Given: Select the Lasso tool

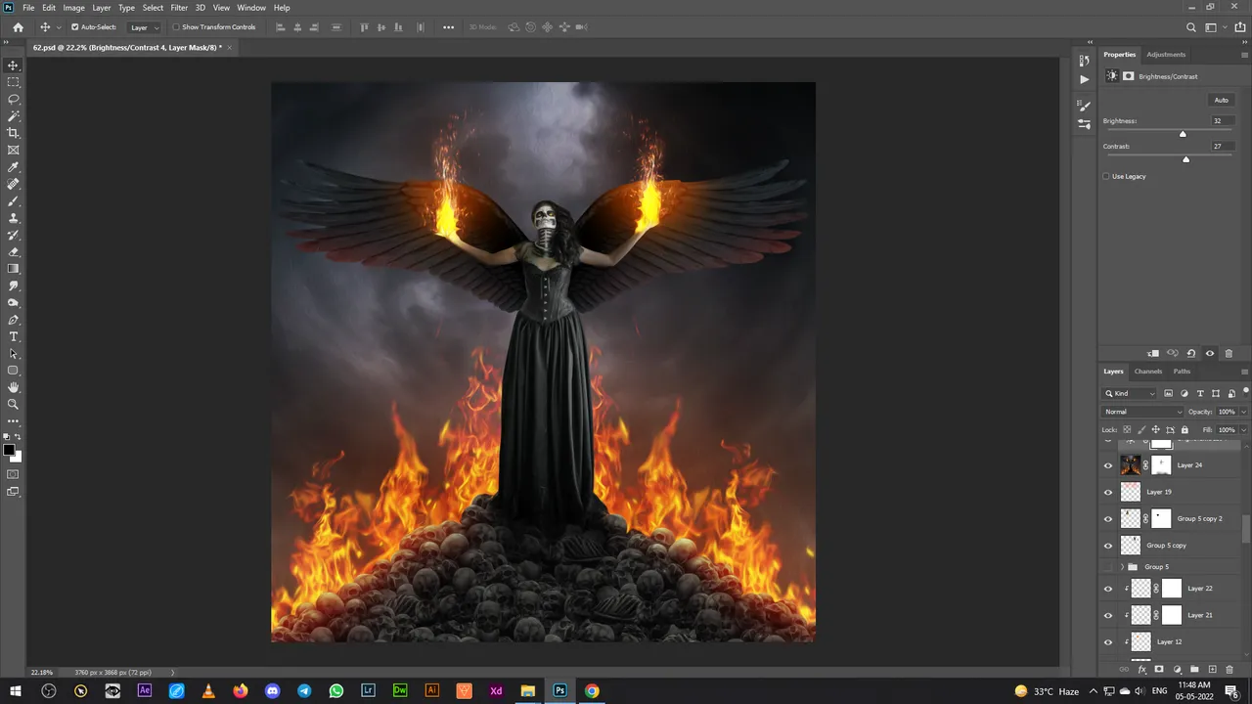Looking at the screenshot, I should click(14, 100).
